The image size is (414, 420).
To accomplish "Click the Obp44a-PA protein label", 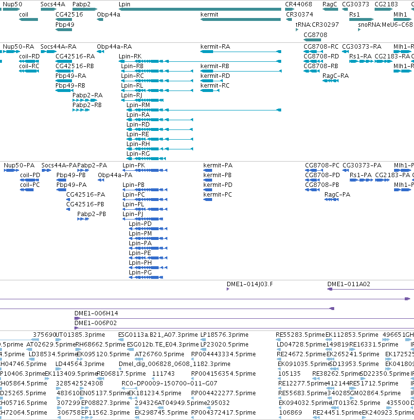I will point(115,175).
